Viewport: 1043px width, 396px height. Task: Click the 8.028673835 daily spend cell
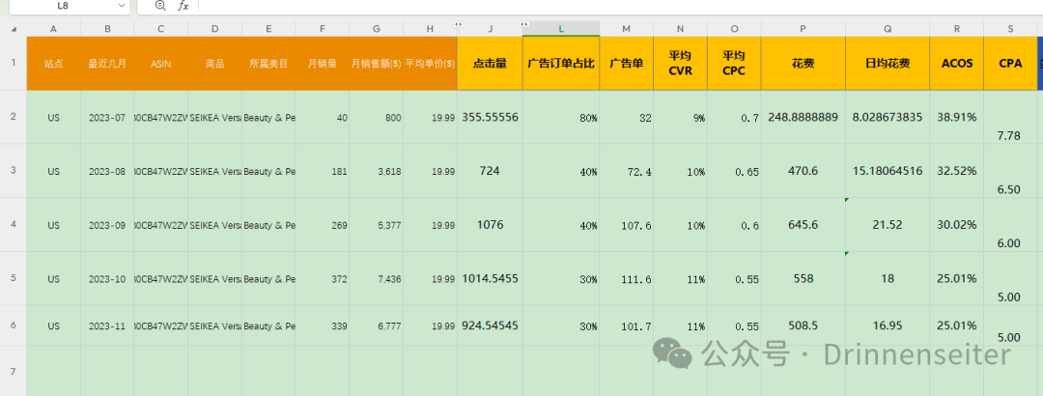click(888, 117)
